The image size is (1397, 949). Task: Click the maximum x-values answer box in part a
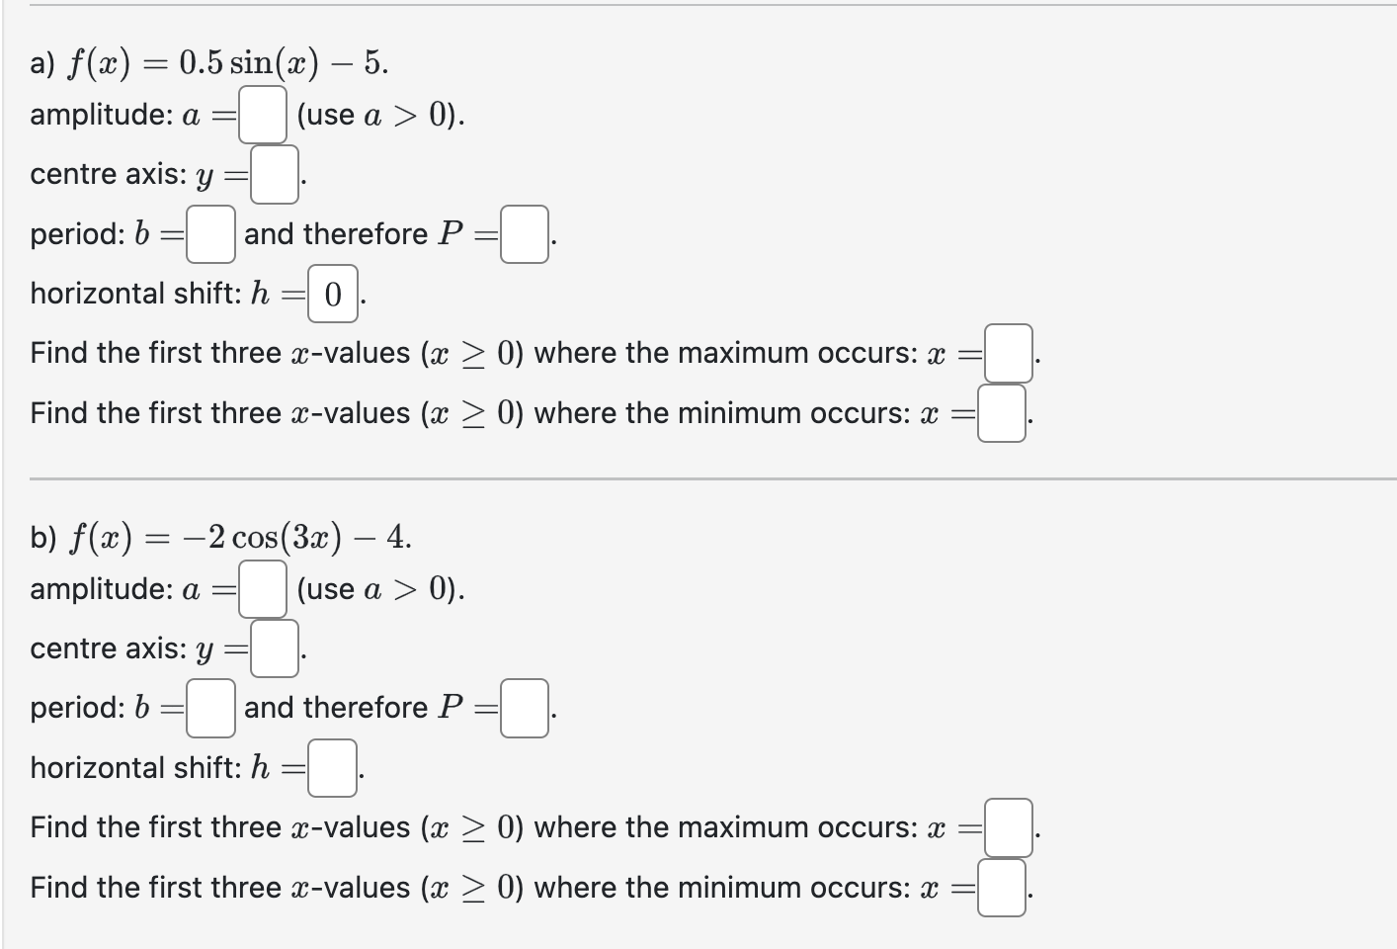[1007, 353]
